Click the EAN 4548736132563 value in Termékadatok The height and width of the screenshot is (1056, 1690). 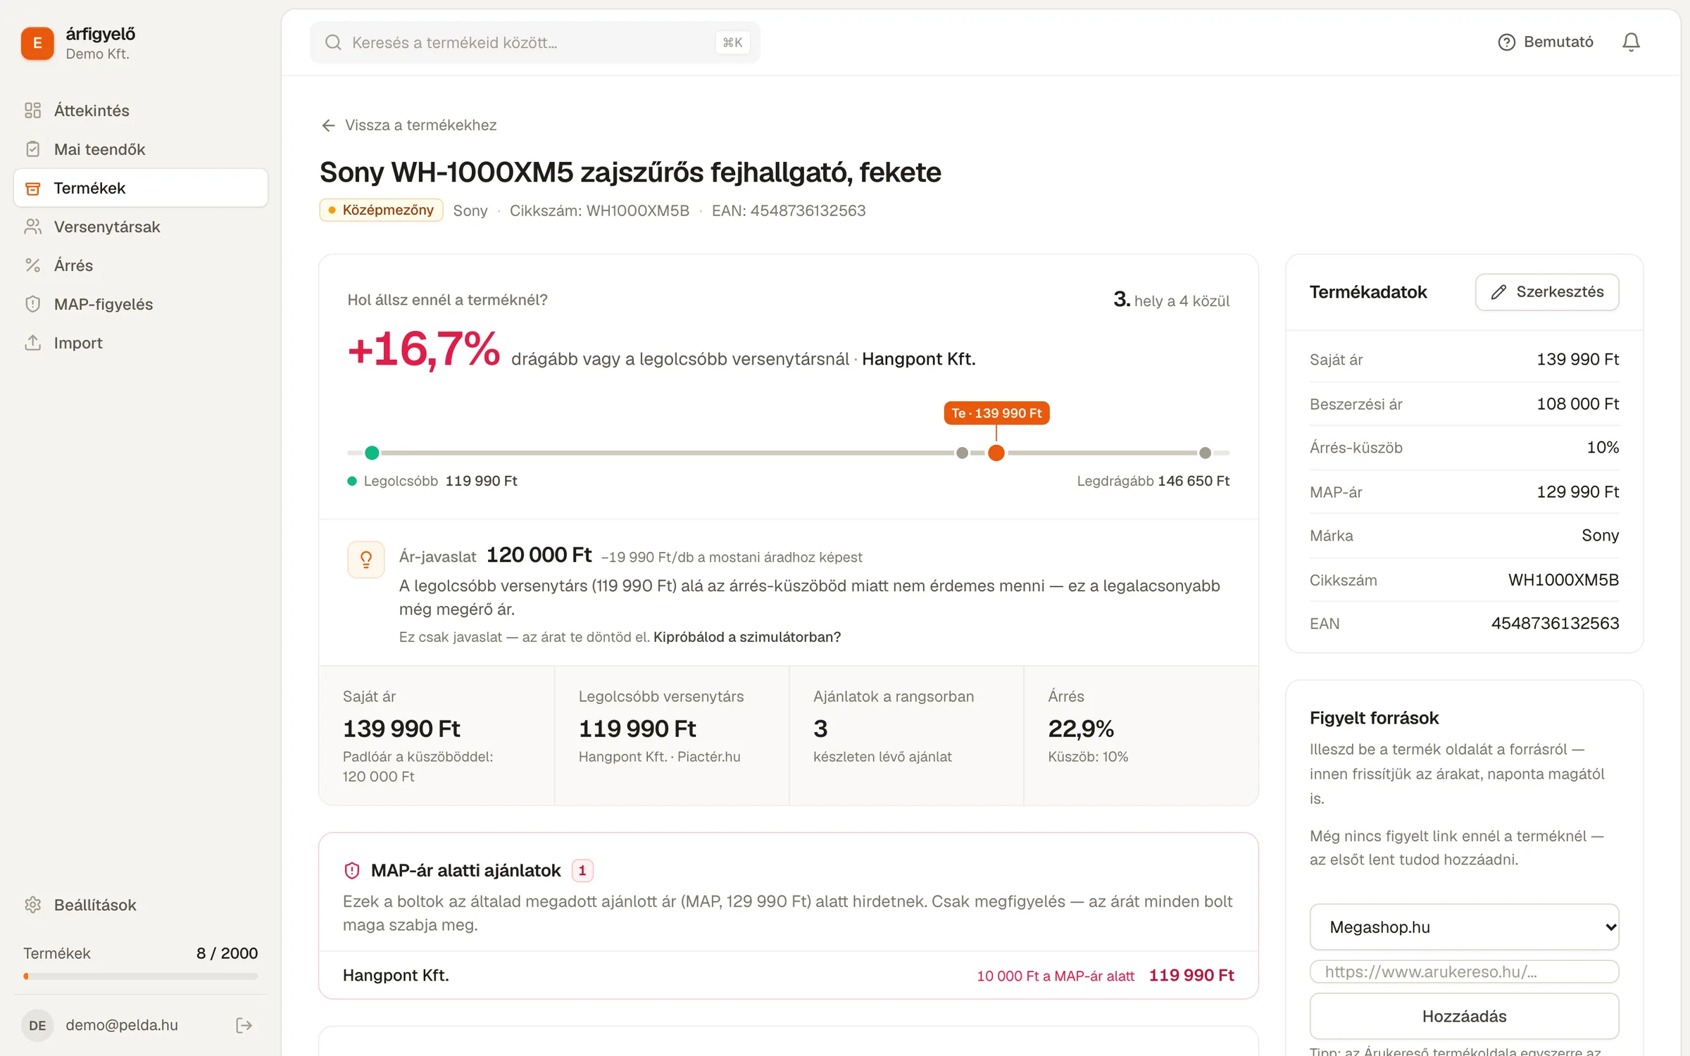point(1555,623)
